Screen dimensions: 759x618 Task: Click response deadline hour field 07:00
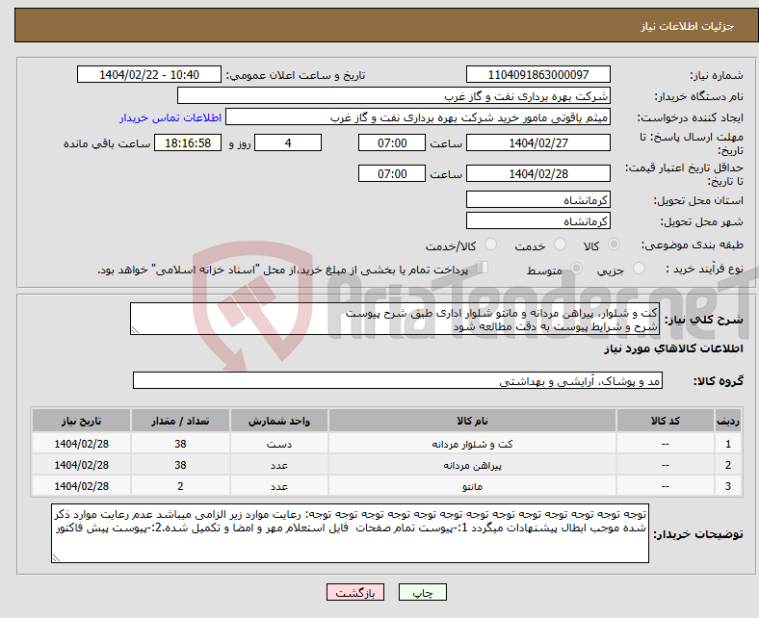click(x=392, y=142)
